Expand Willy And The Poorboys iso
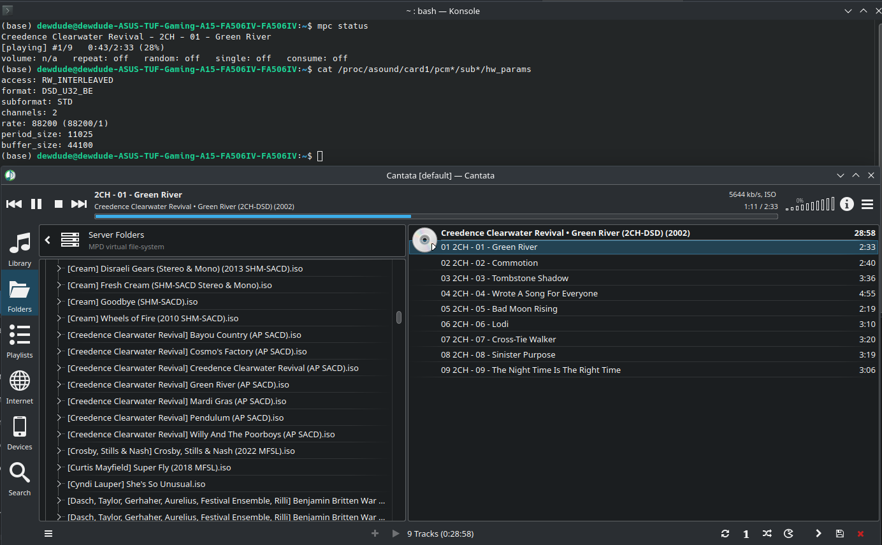Screen dimensions: 882x545 point(59,434)
